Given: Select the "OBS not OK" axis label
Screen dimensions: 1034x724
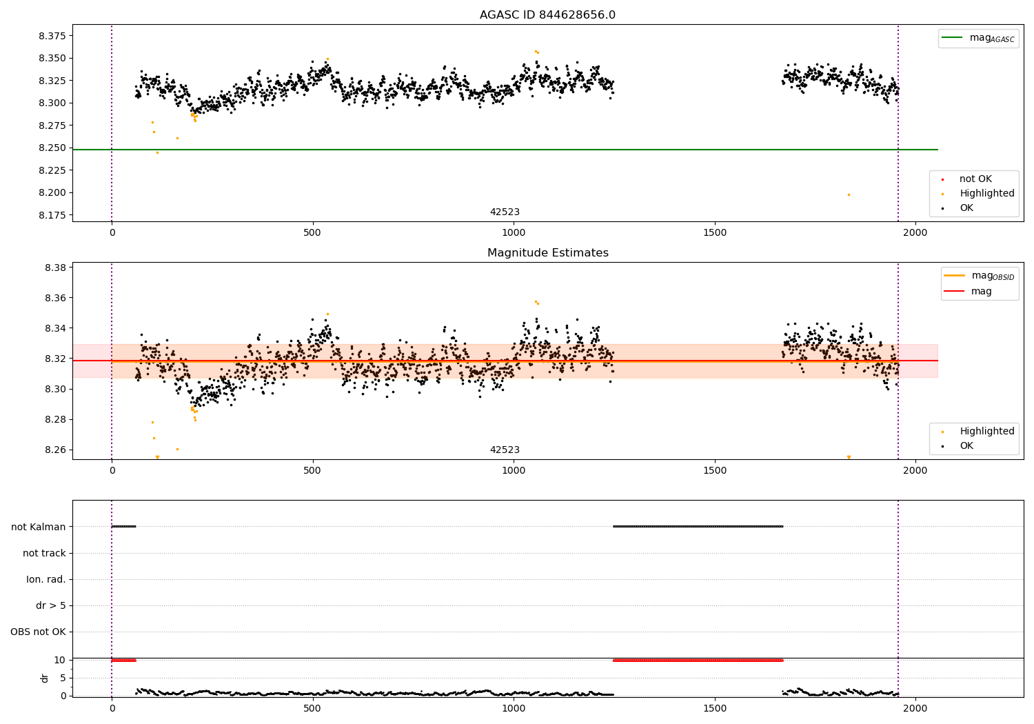Looking at the screenshot, I should 38,632.
